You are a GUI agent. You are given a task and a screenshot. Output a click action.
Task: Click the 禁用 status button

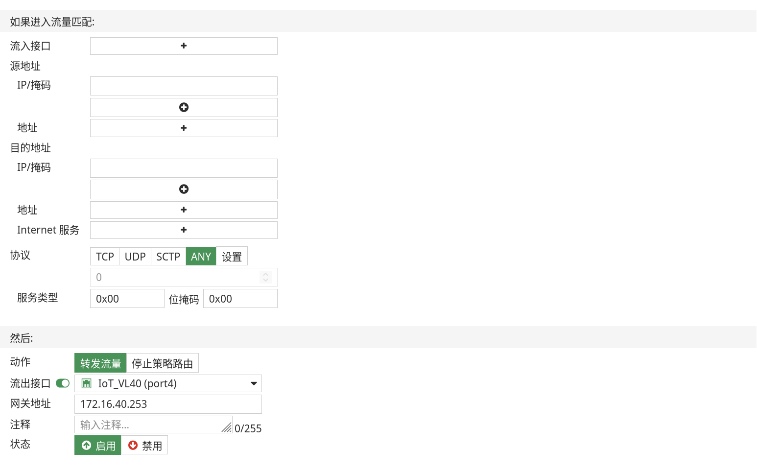(x=144, y=445)
